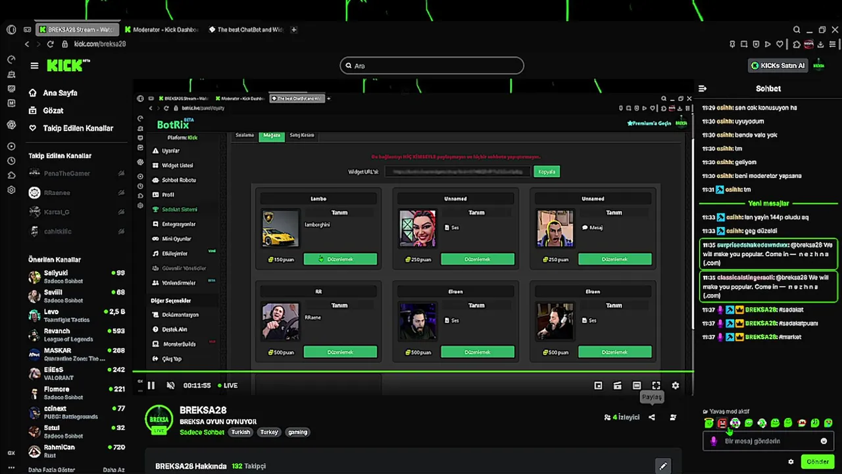Click the chat message input field
Screen dimensions: 842x474
pyautogui.click(x=768, y=441)
